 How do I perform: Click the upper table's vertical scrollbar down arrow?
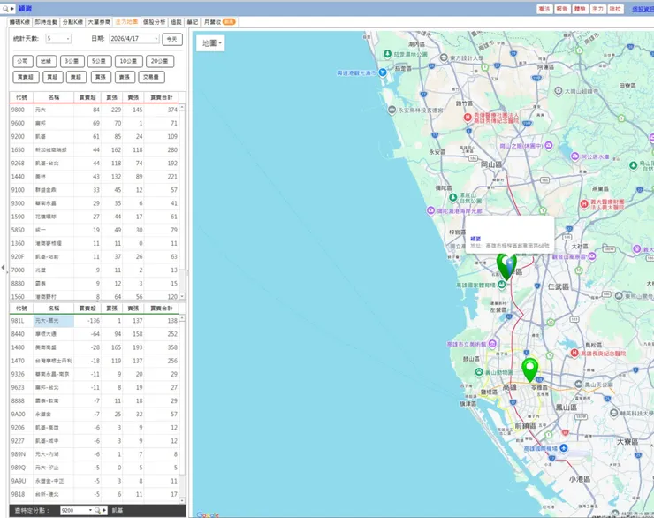(x=183, y=297)
